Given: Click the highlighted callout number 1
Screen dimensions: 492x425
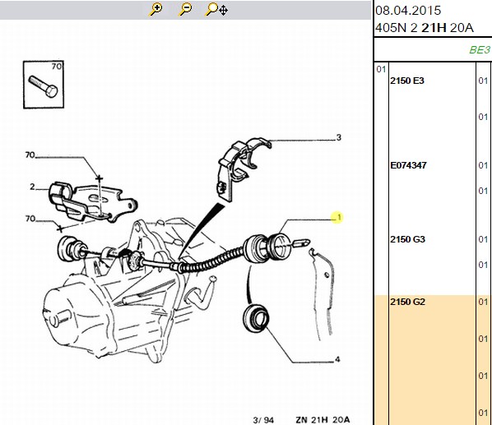Looking at the screenshot, I should pos(338,217).
